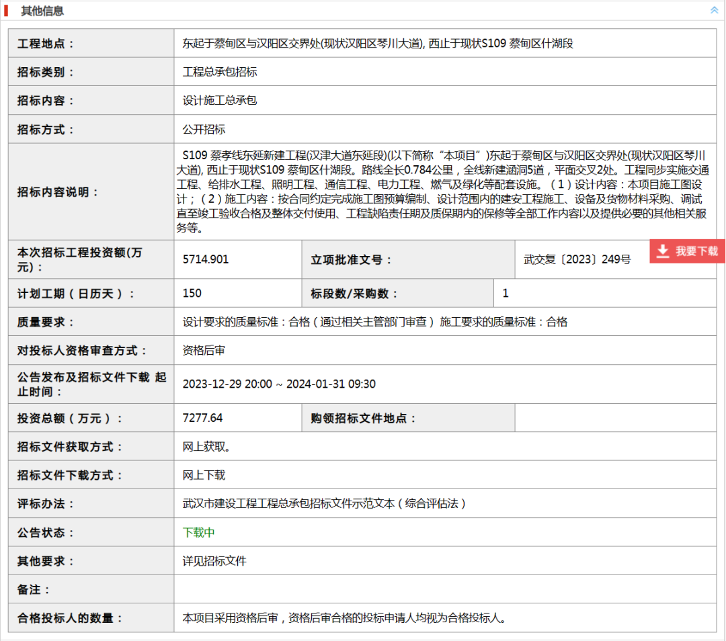
Task: Click the 计划工期（日历天） label
Action: (x=76, y=294)
